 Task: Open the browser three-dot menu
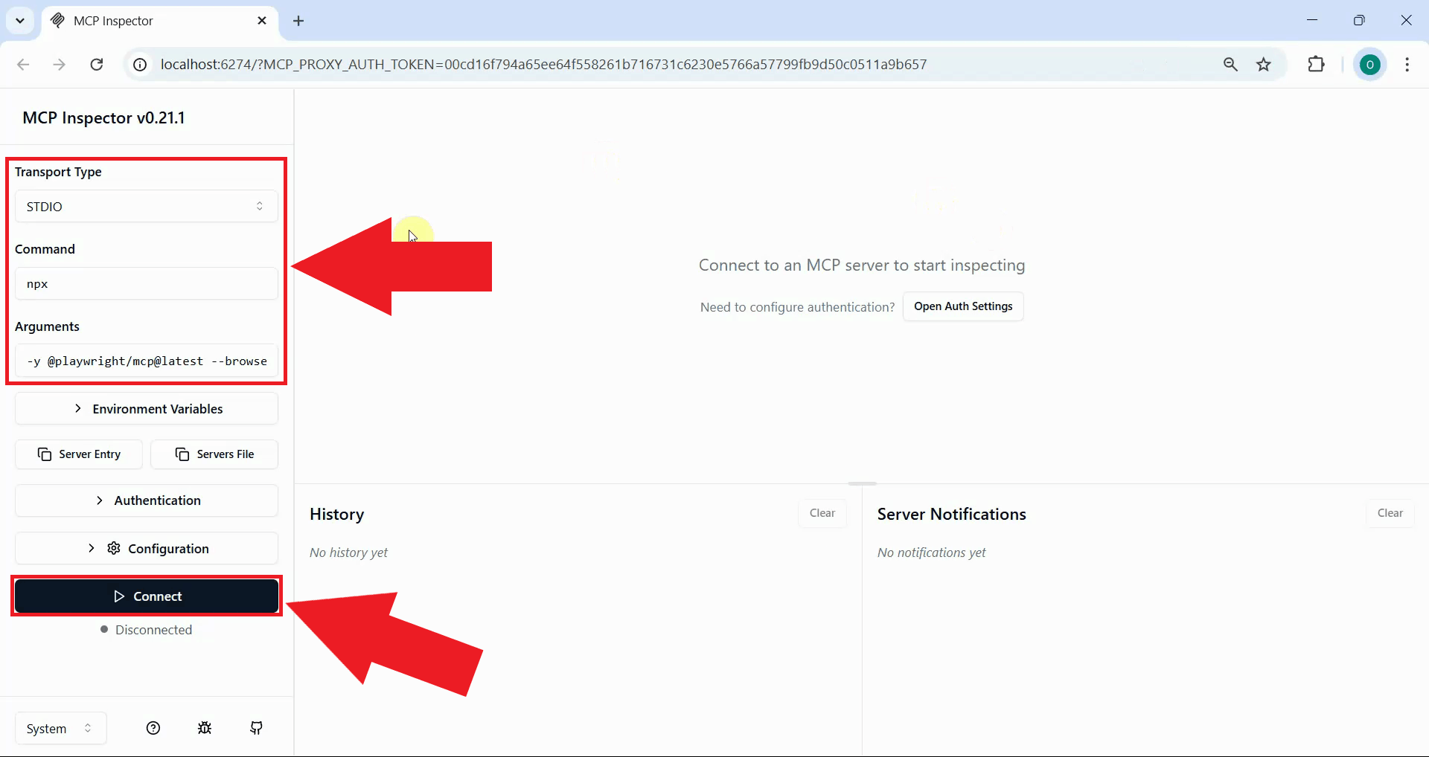click(x=1407, y=64)
